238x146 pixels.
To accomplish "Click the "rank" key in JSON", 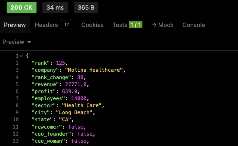I will click(41, 63).
